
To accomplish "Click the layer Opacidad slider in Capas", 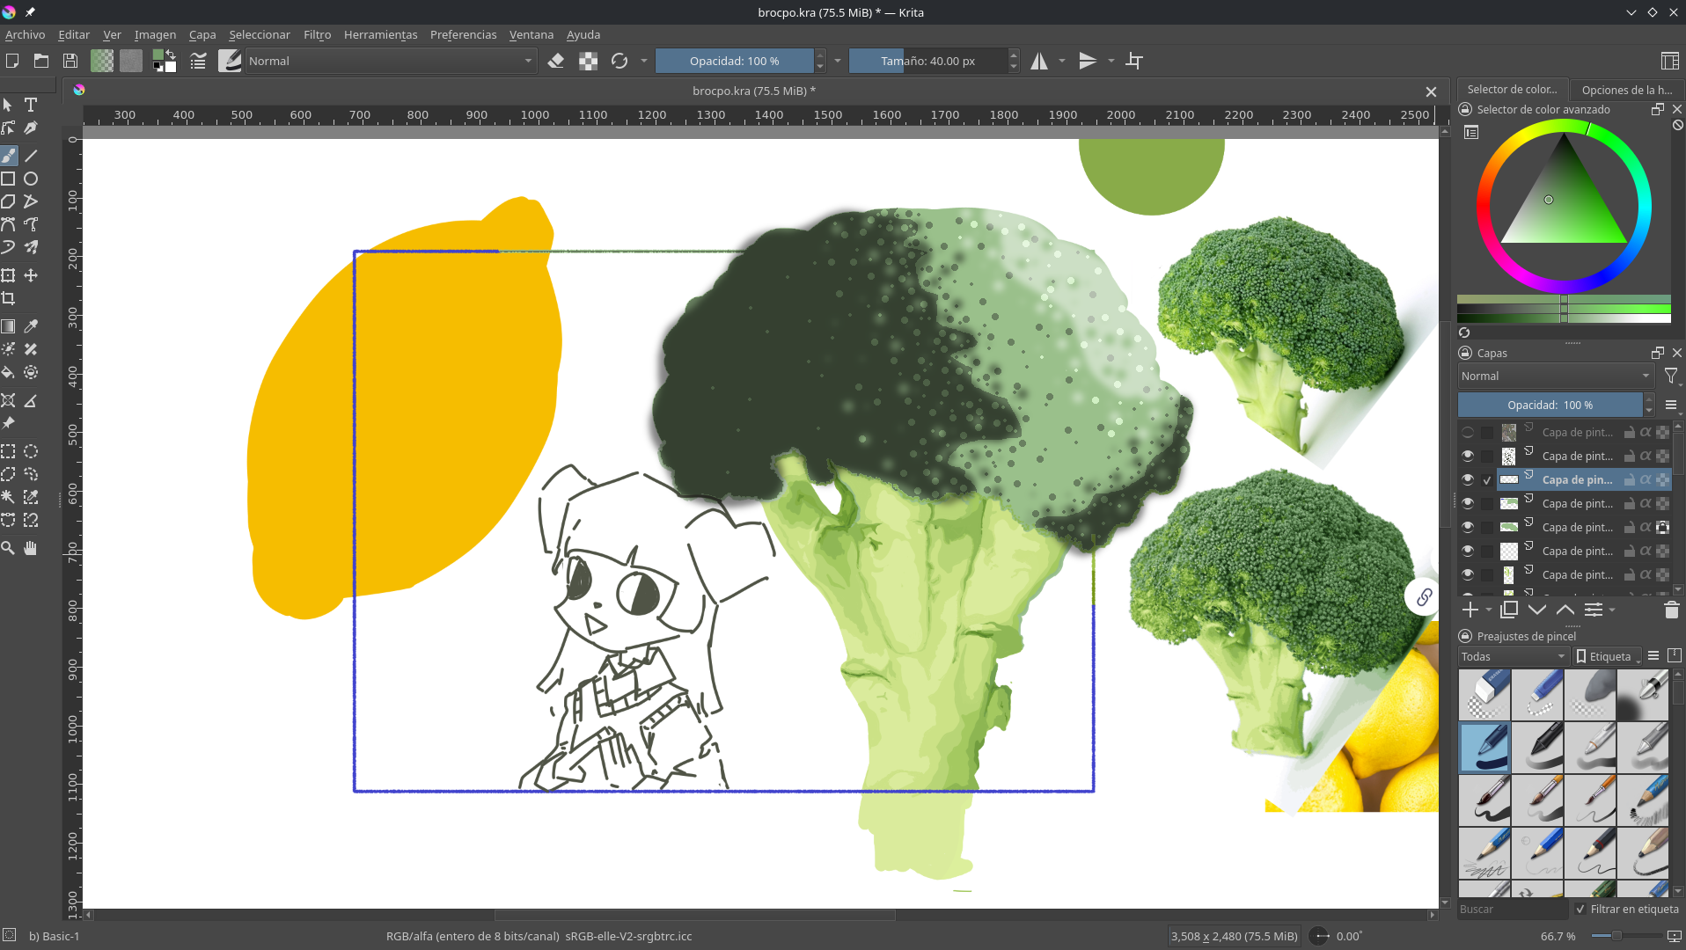I will (x=1549, y=405).
